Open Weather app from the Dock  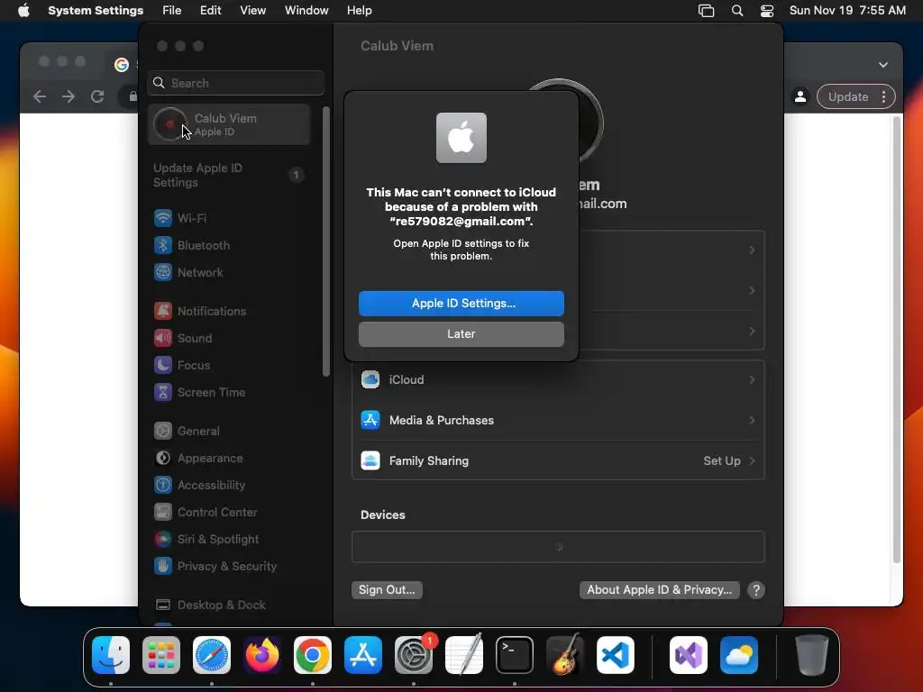click(x=739, y=655)
